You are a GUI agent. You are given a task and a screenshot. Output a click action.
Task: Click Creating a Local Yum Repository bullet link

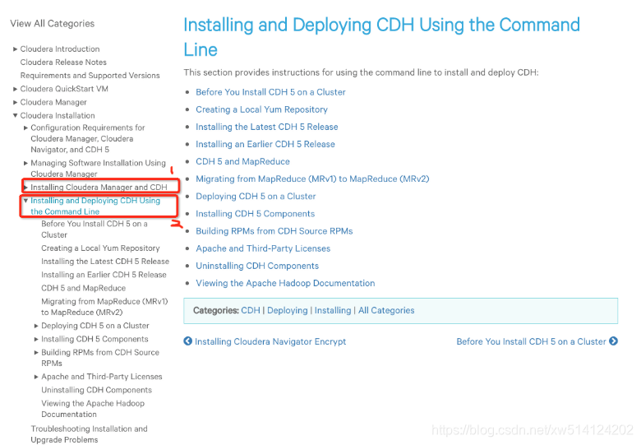(261, 109)
